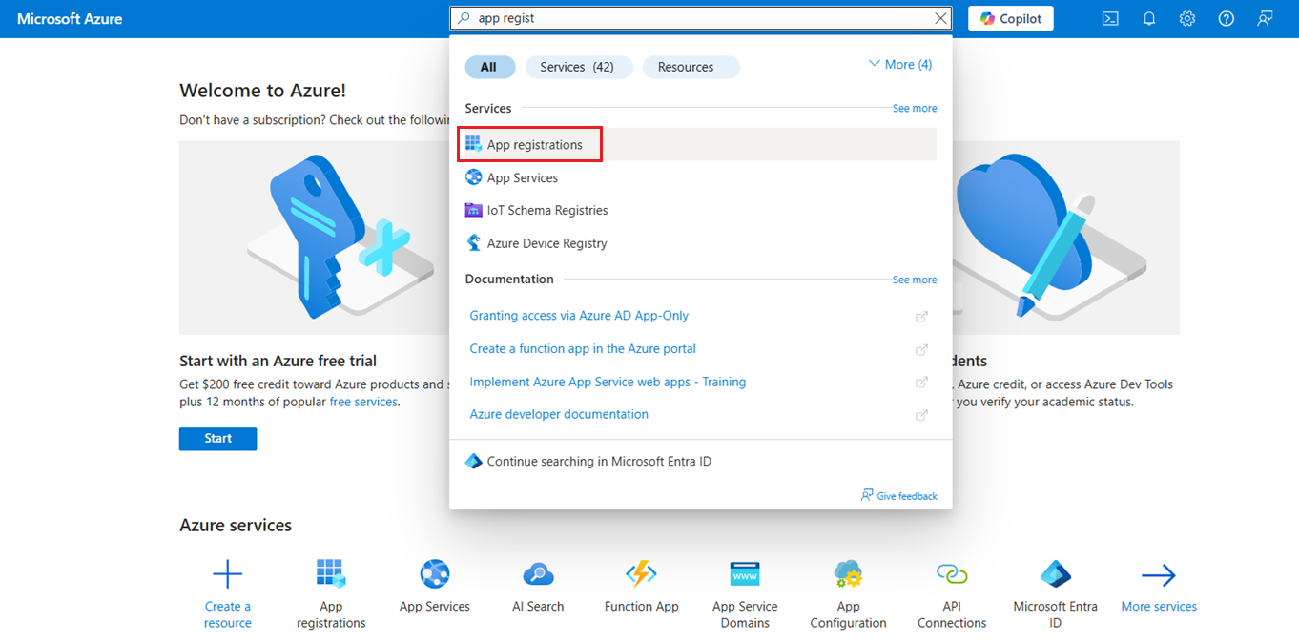Open the notifications bell
1299x643 pixels.
point(1149,18)
